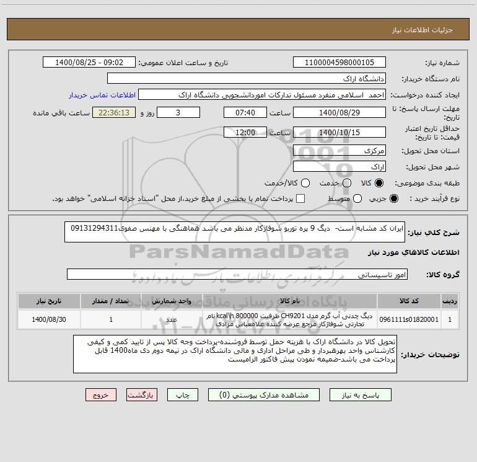This screenshot has width=477, height=462.
Task: Click the validity time field 12:00
Action: pos(245,132)
